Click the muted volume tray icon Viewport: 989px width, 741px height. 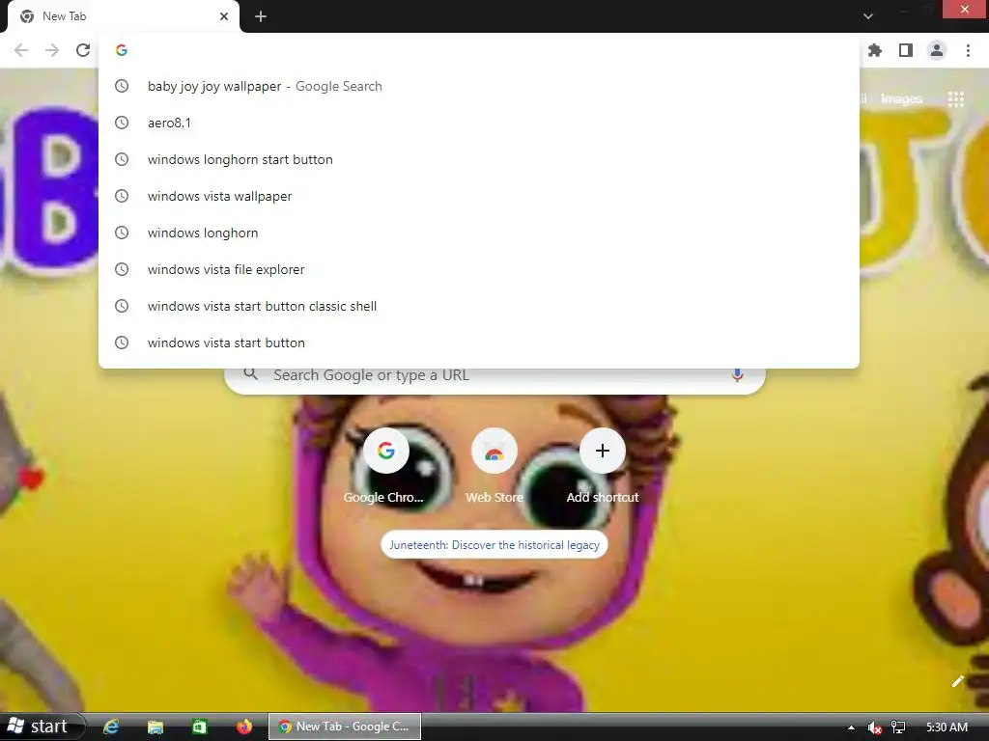point(874,727)
